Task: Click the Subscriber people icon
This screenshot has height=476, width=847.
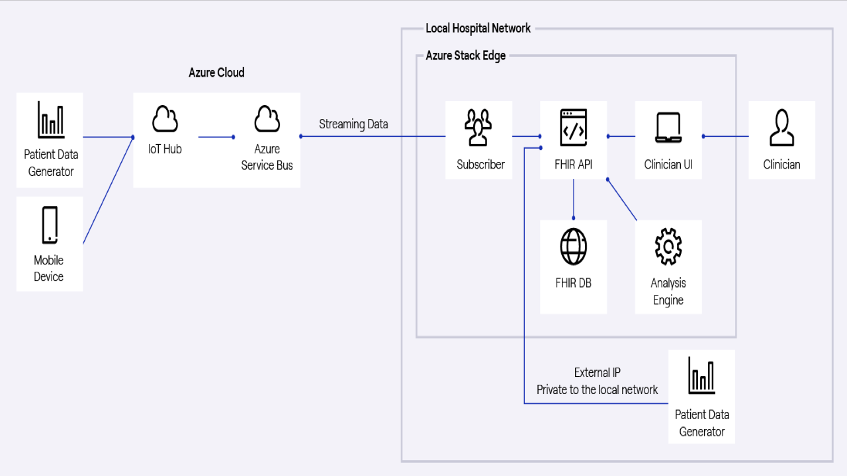Action: click(x=478, y=128)
